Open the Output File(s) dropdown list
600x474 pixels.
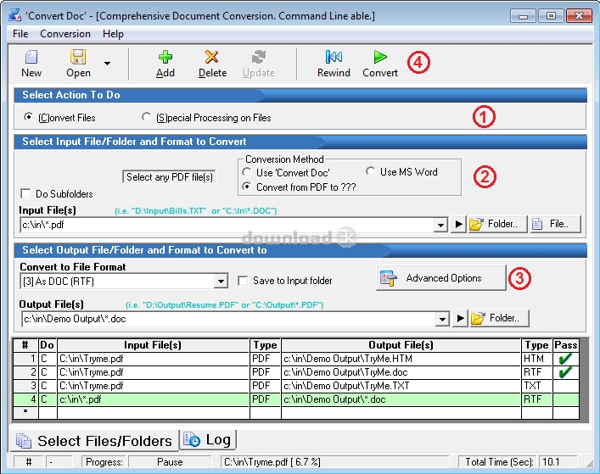tap(442, 319)
